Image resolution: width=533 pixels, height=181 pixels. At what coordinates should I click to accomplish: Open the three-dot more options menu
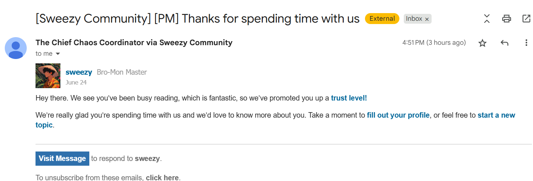coord(526,43)
